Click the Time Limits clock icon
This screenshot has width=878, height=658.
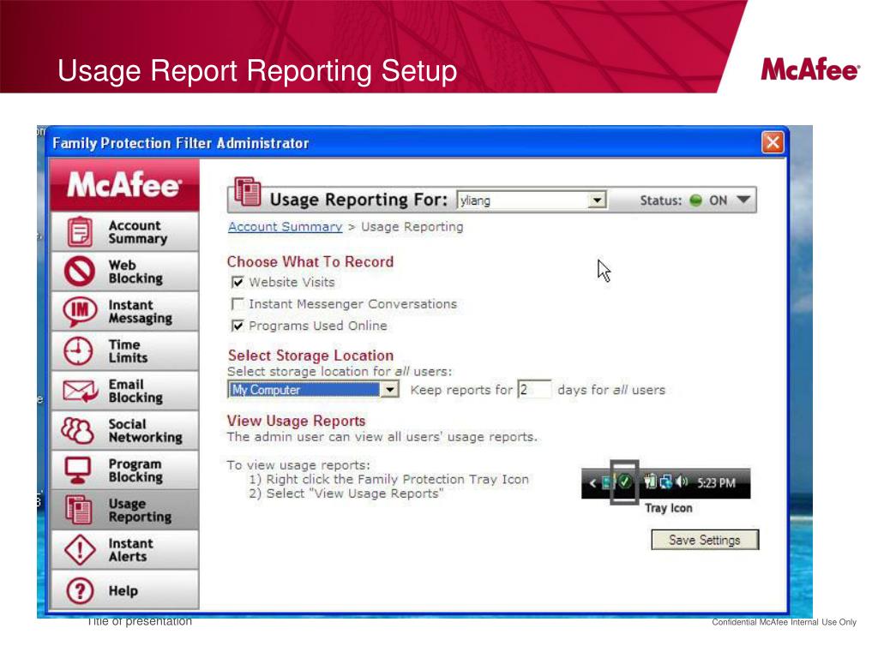pos(78,350)
